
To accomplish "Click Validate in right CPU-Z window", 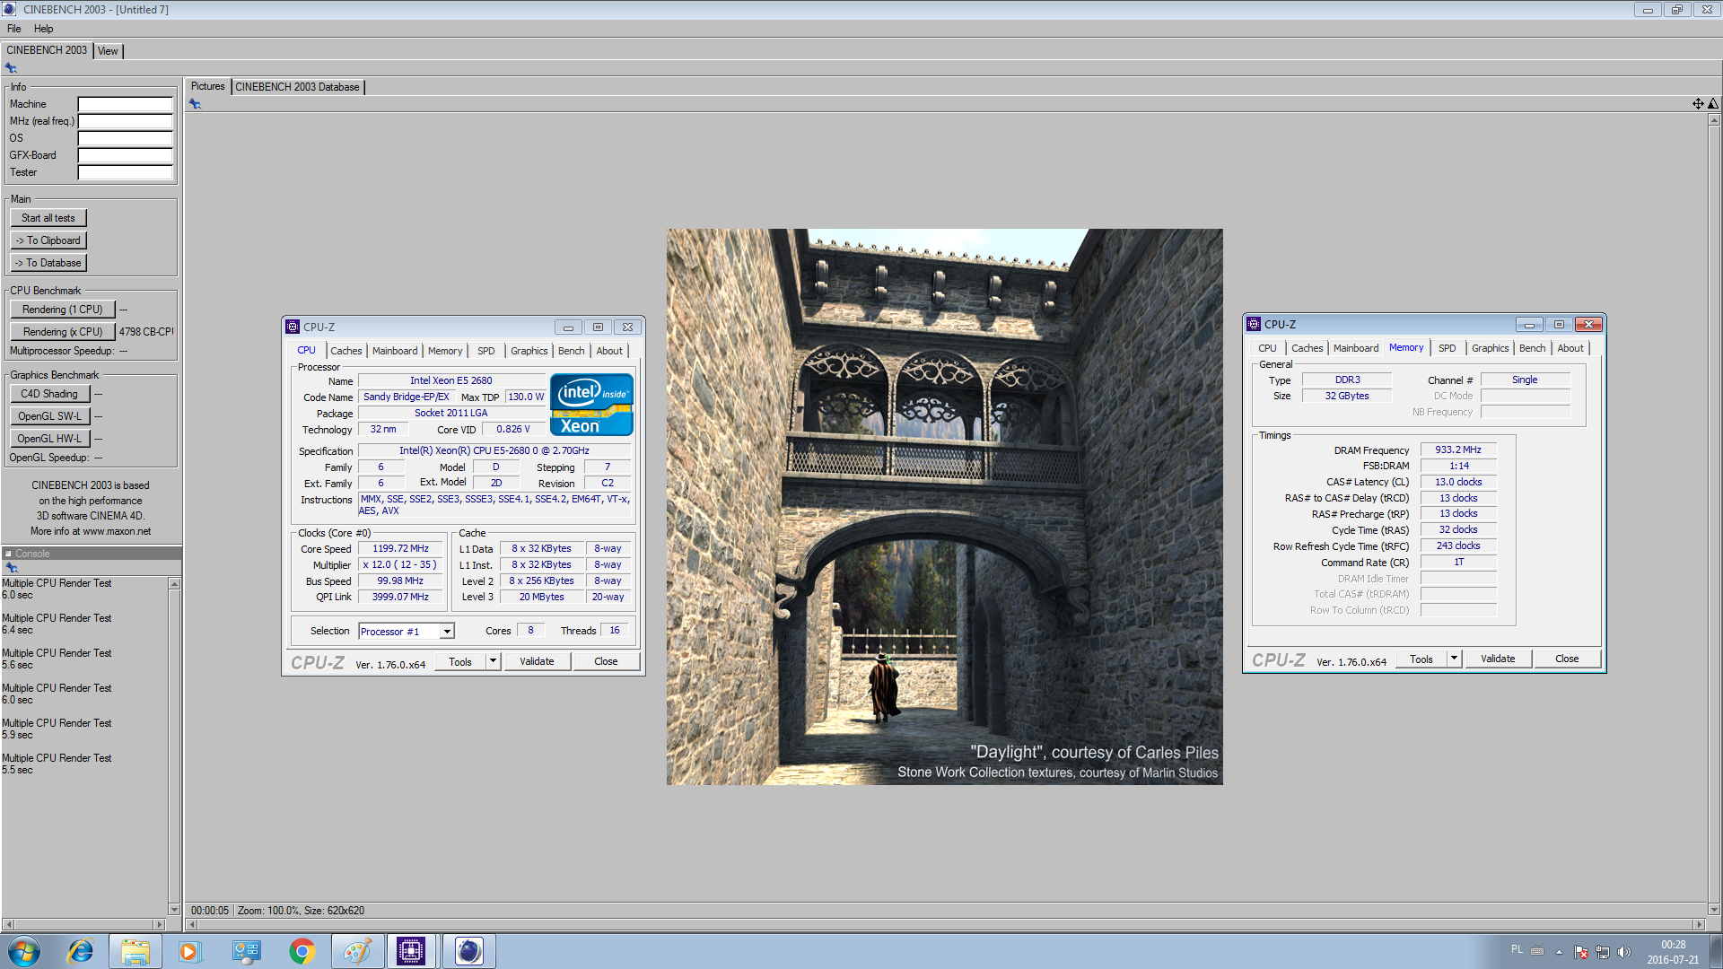I will coord(1498,659).
